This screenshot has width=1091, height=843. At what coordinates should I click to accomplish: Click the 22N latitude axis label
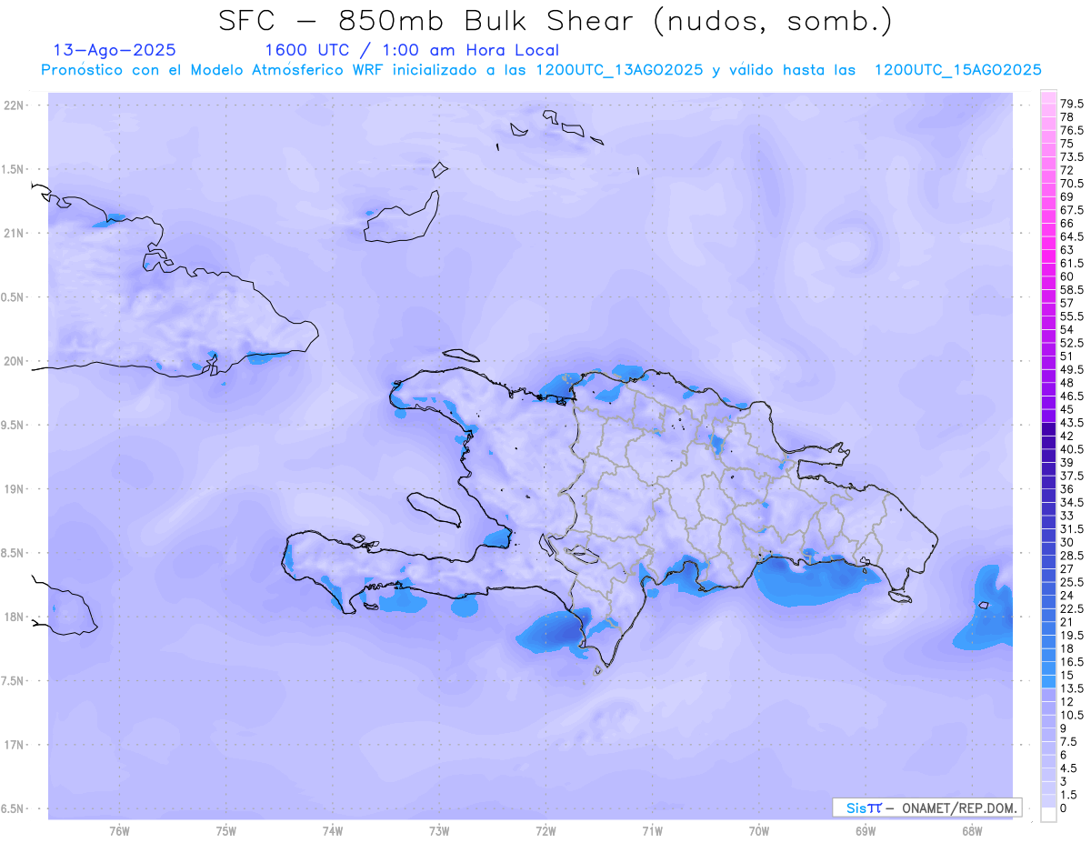coord(14,105)
